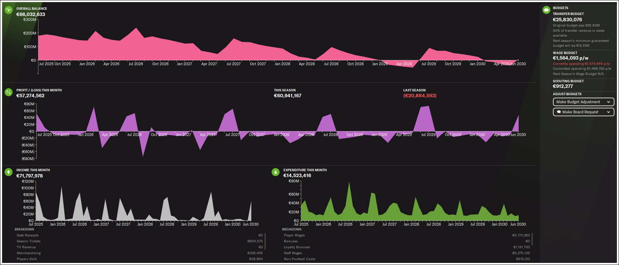Click the 'Original budget was €25.83M' note

[576, 25]
